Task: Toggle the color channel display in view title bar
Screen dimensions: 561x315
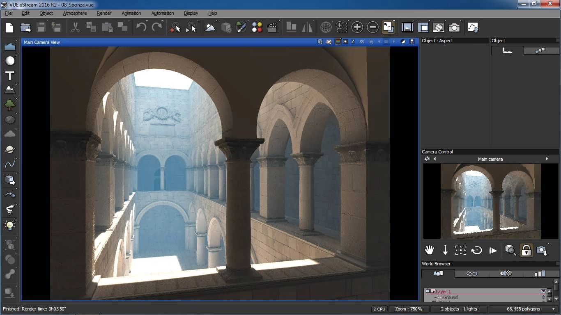Action: tap(338, 42)
